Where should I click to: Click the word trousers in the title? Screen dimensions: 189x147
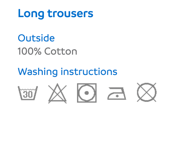(x=70, y=14)
